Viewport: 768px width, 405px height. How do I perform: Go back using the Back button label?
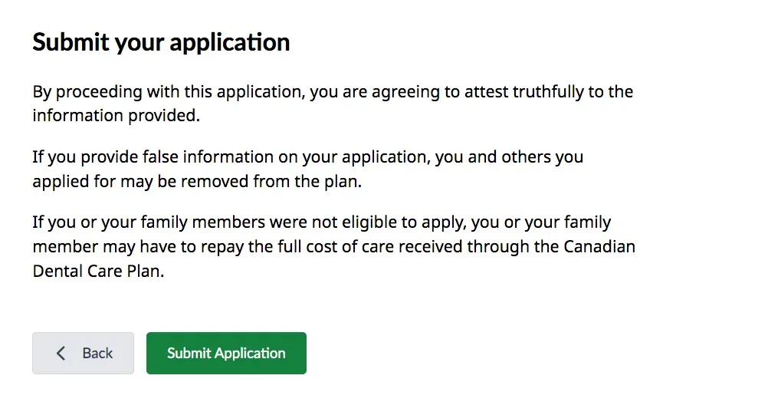[97, 354]
